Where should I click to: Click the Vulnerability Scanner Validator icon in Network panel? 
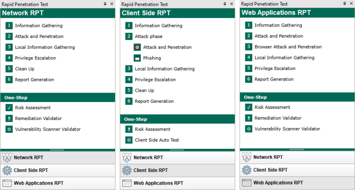(x=9, y=129)
